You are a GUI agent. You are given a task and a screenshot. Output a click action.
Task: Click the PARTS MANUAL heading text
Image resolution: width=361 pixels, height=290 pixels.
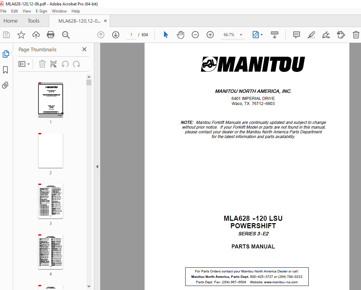253,247
